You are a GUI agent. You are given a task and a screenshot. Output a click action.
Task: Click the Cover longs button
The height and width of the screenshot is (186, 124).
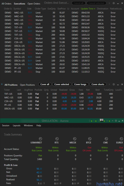tap(80, 84)
